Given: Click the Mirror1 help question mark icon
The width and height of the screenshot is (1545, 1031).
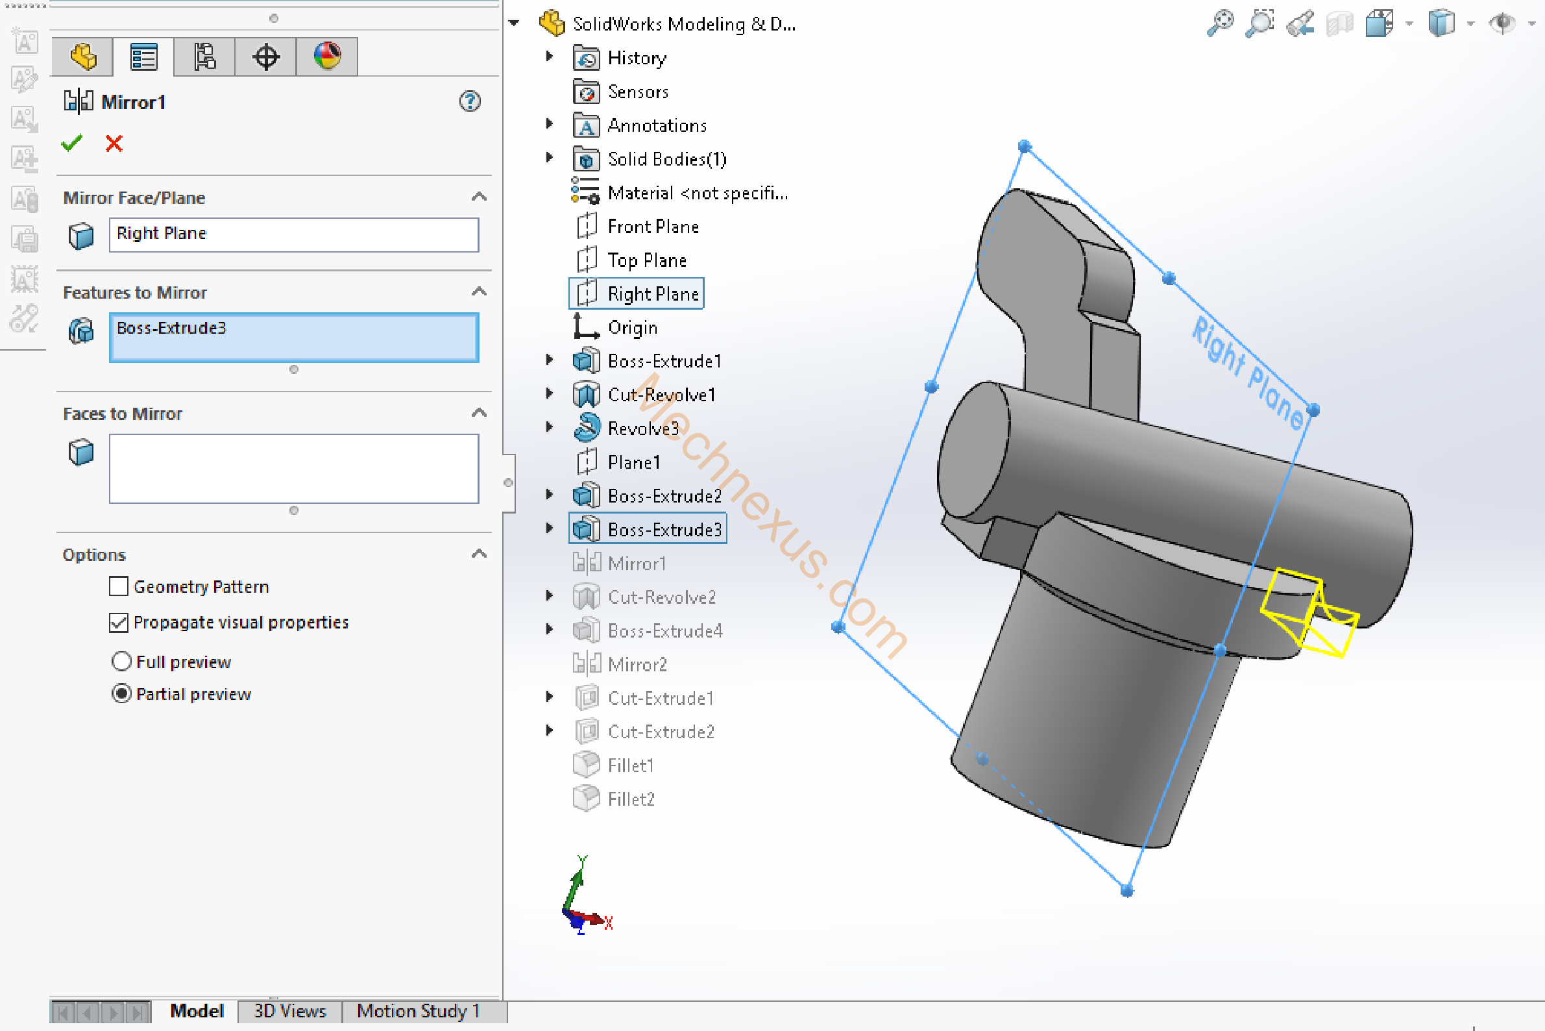Looking at the screenshot, I should (469, 101).
